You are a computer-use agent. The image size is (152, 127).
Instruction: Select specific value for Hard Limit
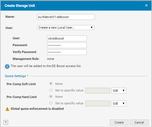51,103
